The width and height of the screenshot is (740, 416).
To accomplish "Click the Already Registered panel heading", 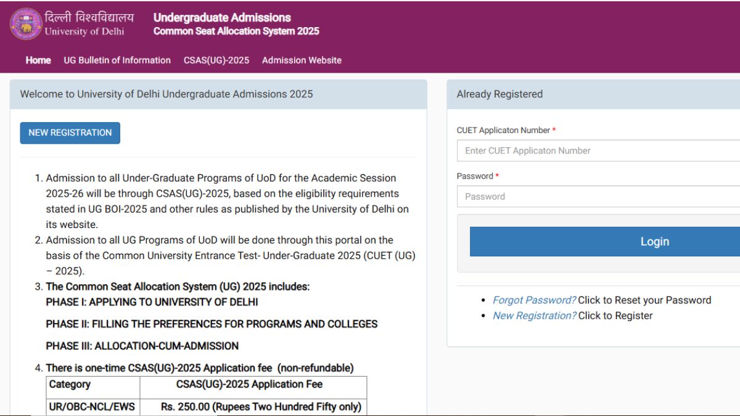I will [499, 94].
